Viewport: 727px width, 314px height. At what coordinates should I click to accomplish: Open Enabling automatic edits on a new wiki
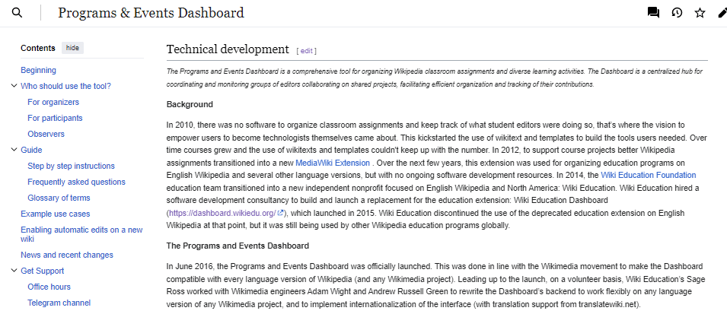click(81, 234)
